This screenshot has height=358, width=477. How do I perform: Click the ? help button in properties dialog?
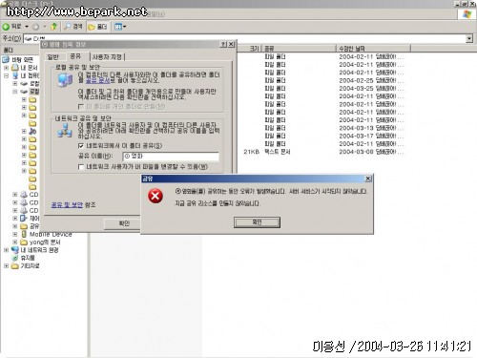tap(224, 44)
